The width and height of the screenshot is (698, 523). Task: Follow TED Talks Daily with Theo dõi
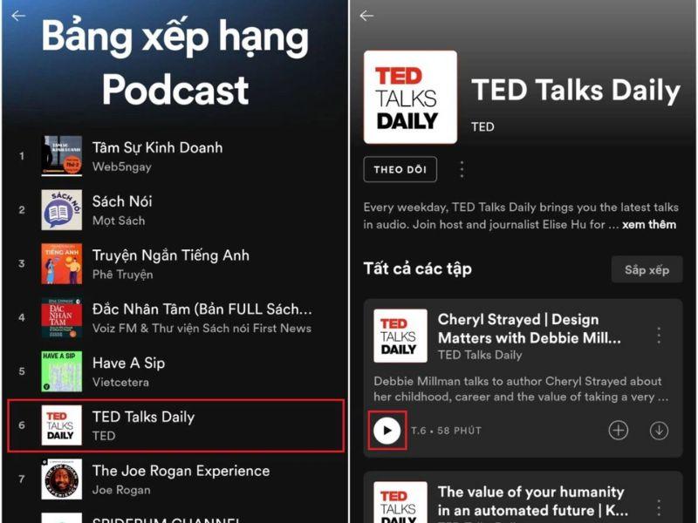(400, 169)
